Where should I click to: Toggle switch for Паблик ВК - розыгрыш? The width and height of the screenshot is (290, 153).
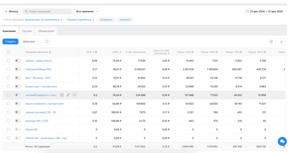[18, 138]
